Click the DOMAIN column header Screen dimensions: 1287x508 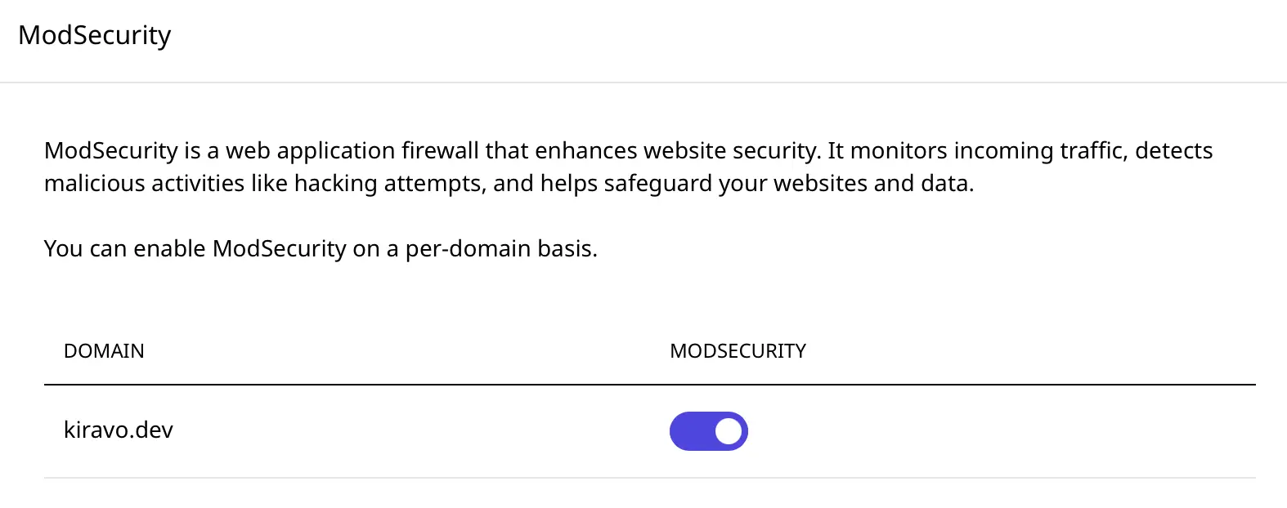tap(104, 351)
